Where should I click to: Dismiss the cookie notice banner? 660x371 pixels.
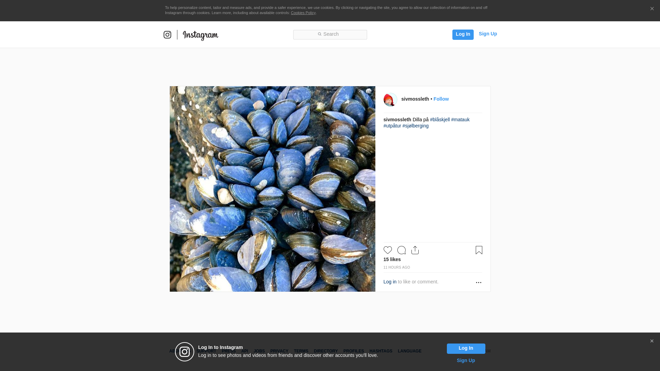652,9
